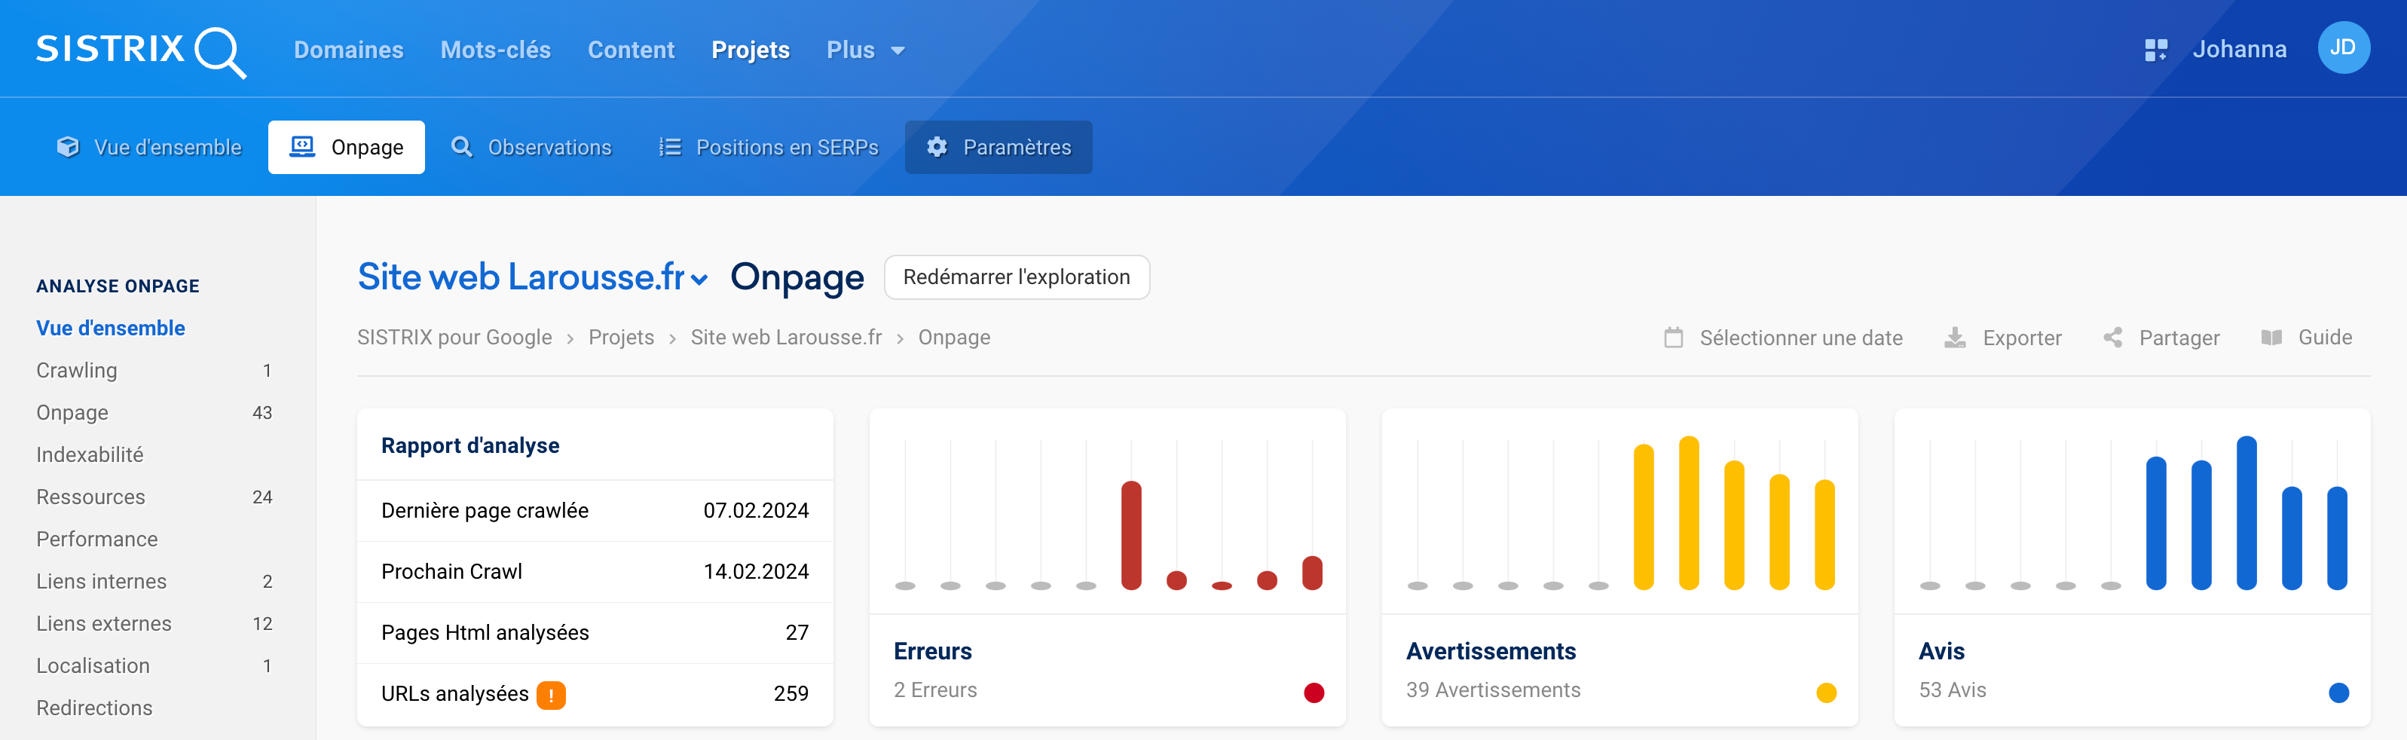Click the Vue d'ensemble cube icon

click(x=69, y=147)
